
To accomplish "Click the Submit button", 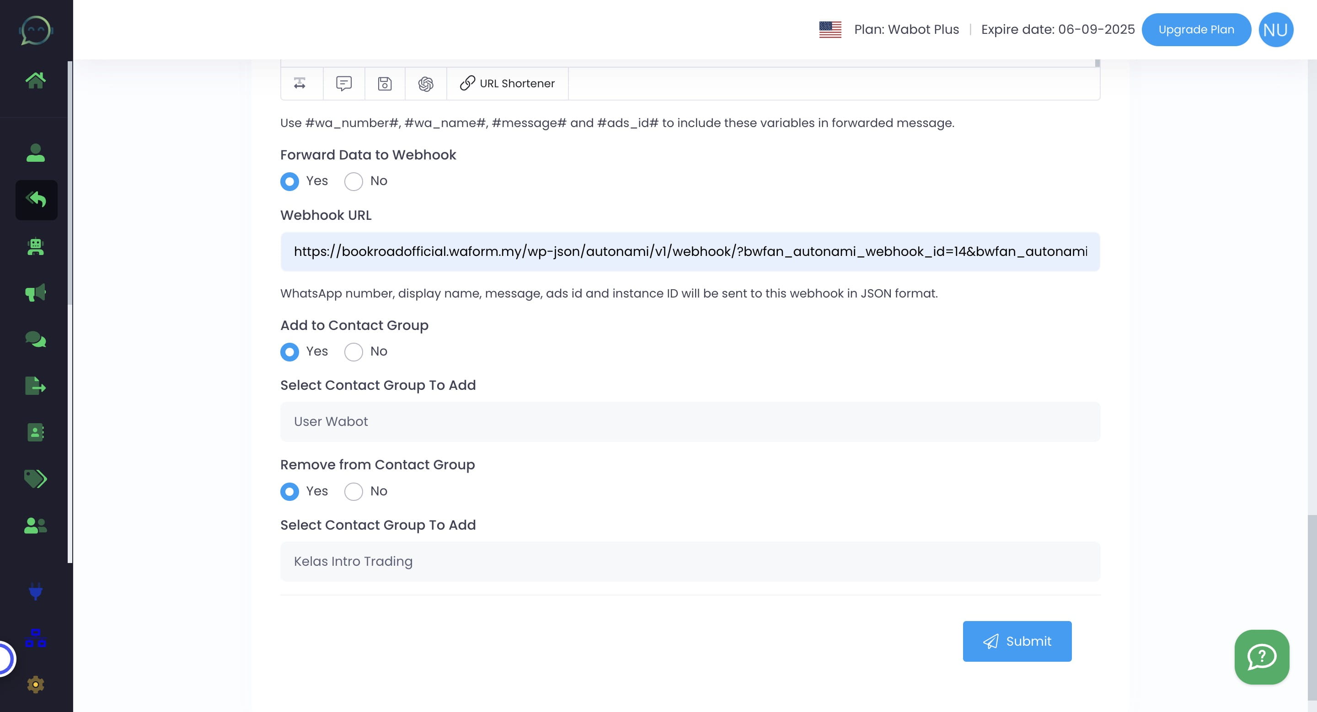I will (1017, 641).
